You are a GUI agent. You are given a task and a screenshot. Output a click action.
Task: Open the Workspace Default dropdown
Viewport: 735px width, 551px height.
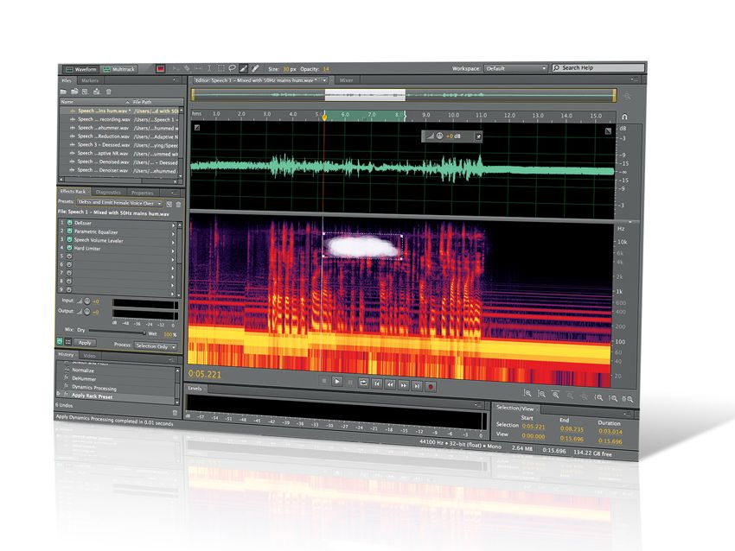(x=515, y=68)
